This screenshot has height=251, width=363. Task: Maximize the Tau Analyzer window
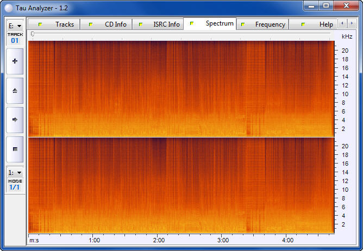point(326,5)
